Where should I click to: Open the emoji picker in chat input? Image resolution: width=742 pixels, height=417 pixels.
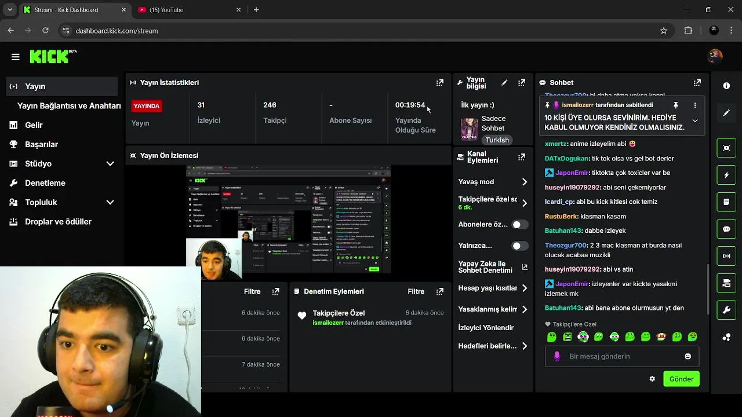pos(688,356)
